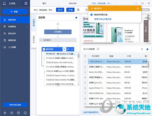Open the 我的任务 sidebar item

coord(15,20)
